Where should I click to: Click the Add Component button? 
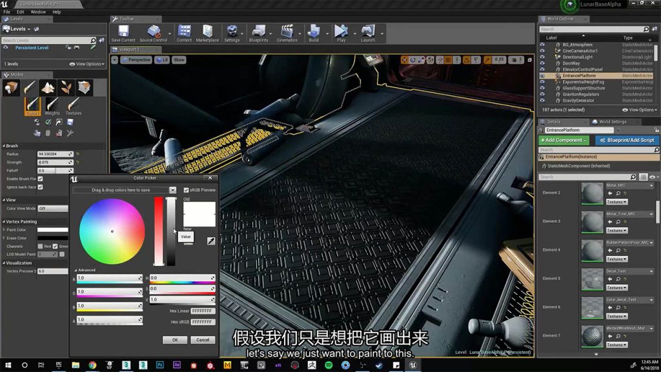564,140
